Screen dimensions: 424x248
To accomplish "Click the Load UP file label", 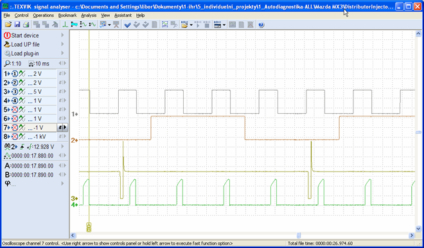I will click(x=25, y=44).
